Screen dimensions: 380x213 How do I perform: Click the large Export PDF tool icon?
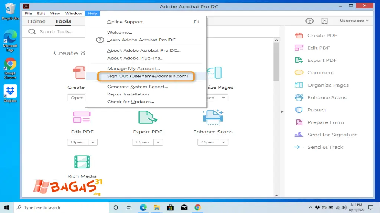[148, 117]
